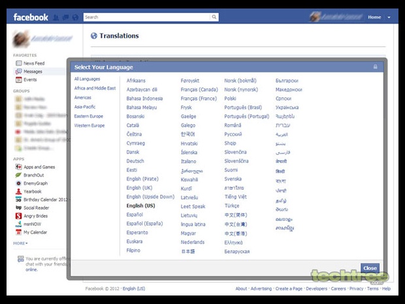This screenshot has width=405, height=304.
Task: Choose English (Pirate) language
Action: 142,179
